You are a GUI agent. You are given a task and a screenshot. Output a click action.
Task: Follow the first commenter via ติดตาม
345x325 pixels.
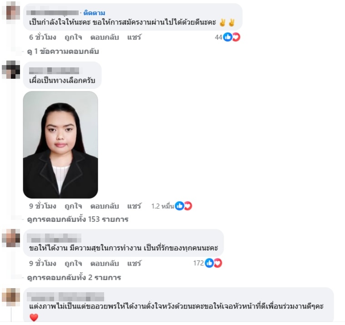95,13
